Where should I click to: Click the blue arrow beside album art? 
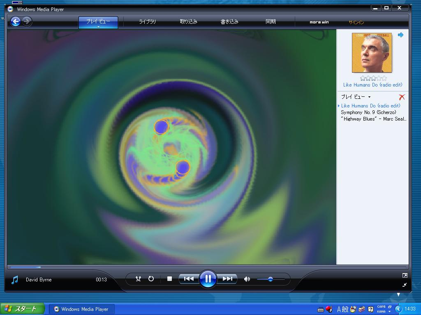tap(400, 35)
